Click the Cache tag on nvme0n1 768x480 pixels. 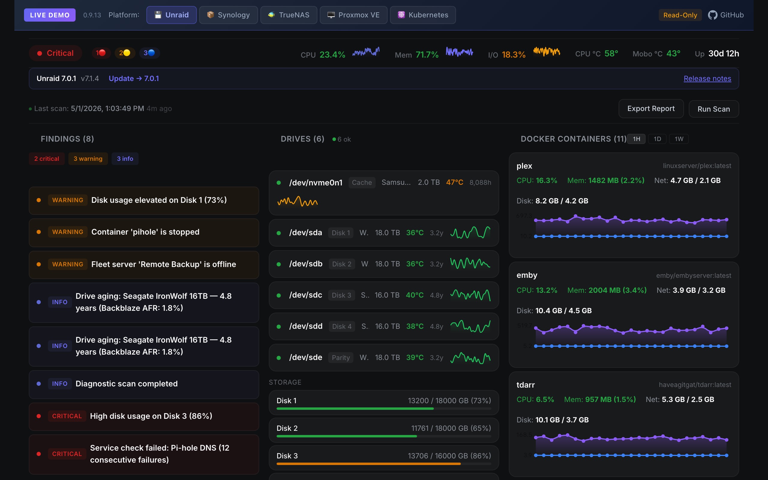click(362, 182)
